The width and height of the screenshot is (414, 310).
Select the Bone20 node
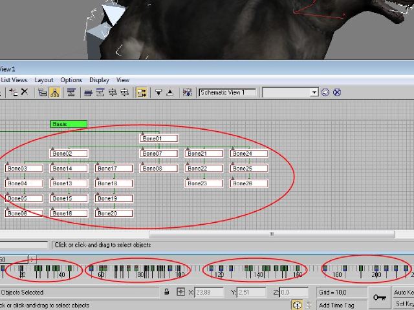tap(114, 214)
